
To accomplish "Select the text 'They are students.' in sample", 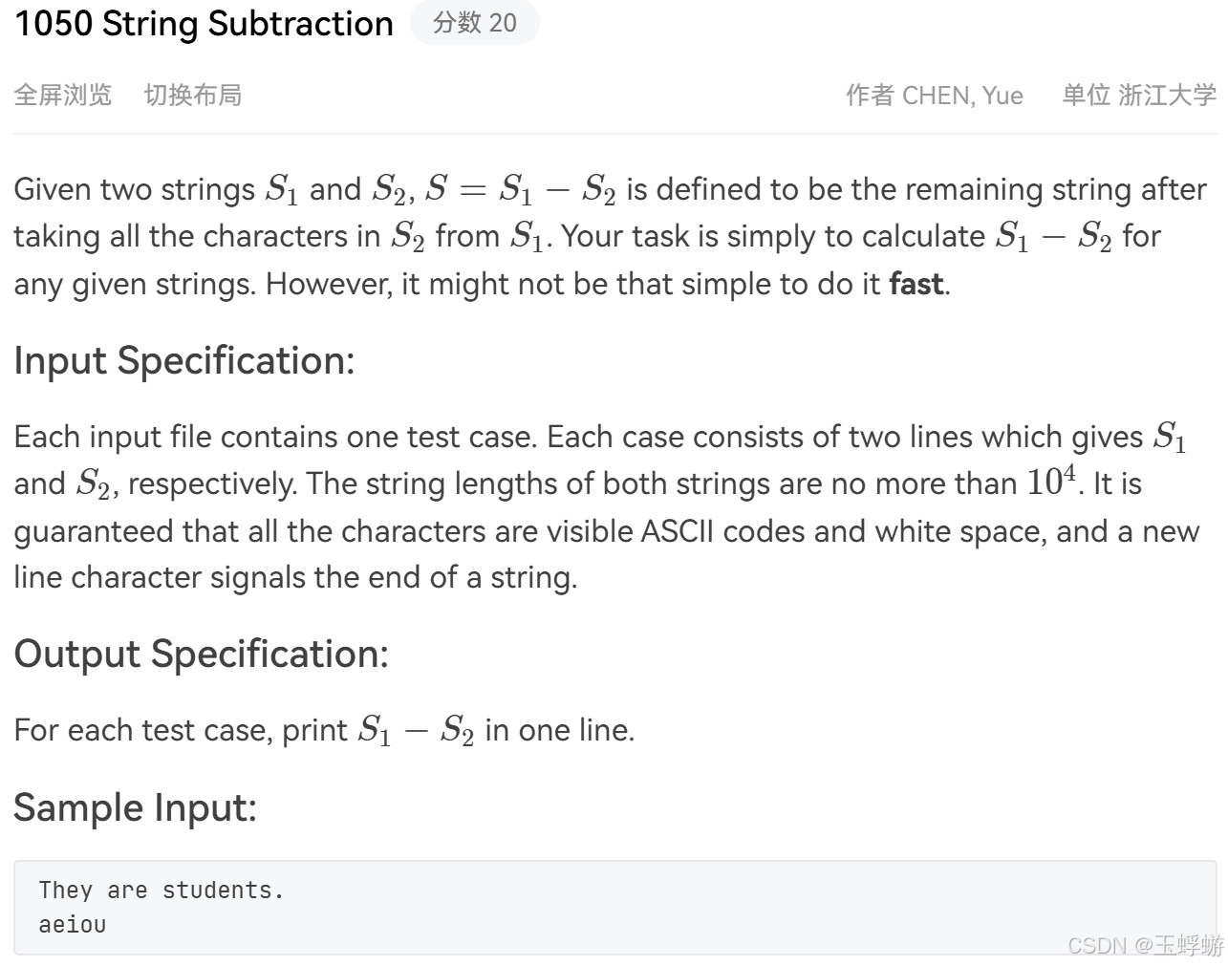I will point(162,890).
